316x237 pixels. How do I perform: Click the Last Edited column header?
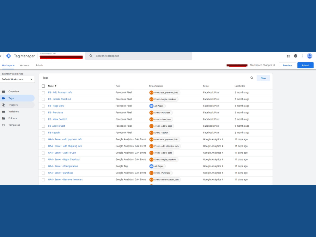click(240, 86)
